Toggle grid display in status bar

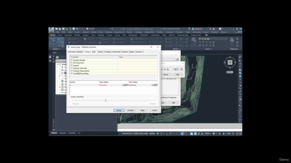[158, 134]
